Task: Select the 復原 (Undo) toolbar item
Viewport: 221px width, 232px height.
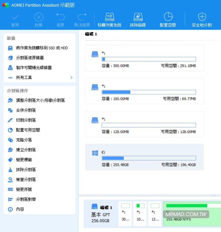Action: tap(60, 19)
